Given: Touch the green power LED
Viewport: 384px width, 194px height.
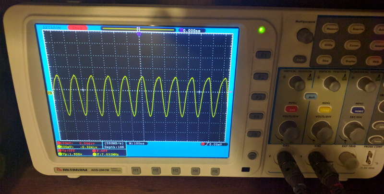Looking at the screenshot, I should click(x=262, y=30).
